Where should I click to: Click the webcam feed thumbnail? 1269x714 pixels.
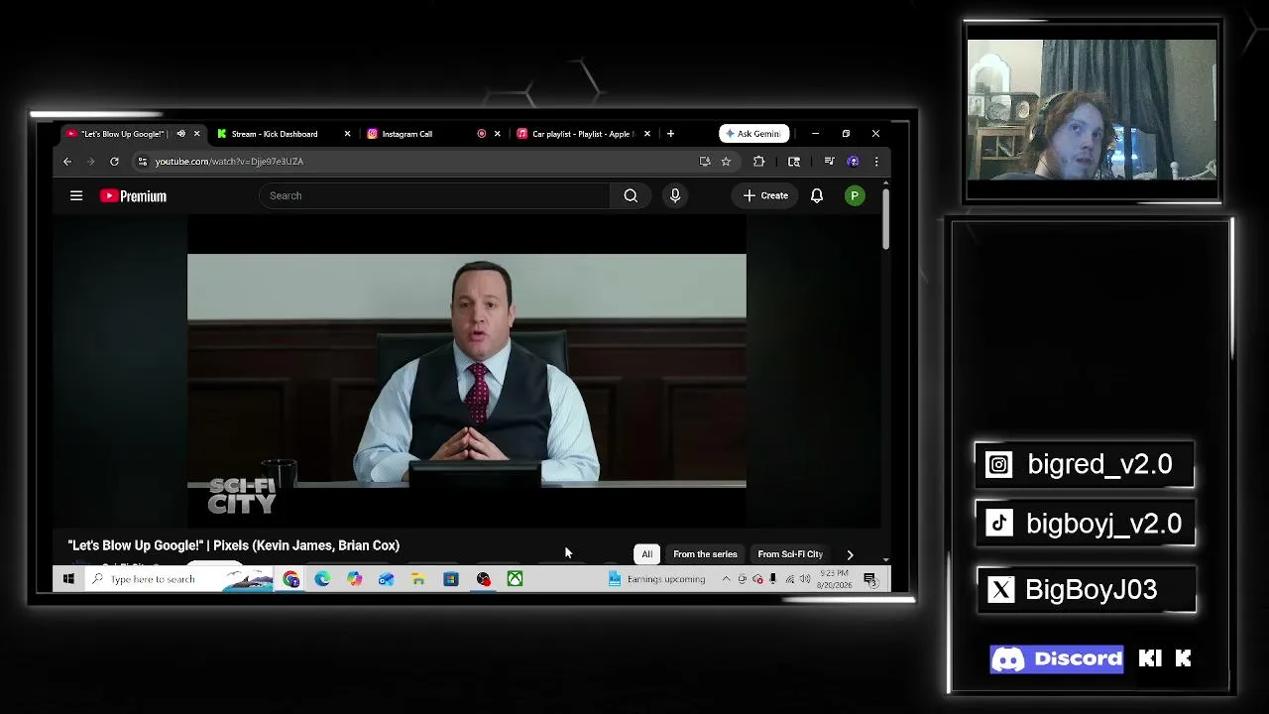point(1093,110)
